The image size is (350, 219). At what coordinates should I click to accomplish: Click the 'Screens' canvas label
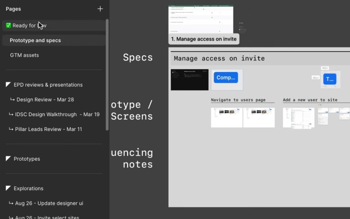(x=131, y=116)
